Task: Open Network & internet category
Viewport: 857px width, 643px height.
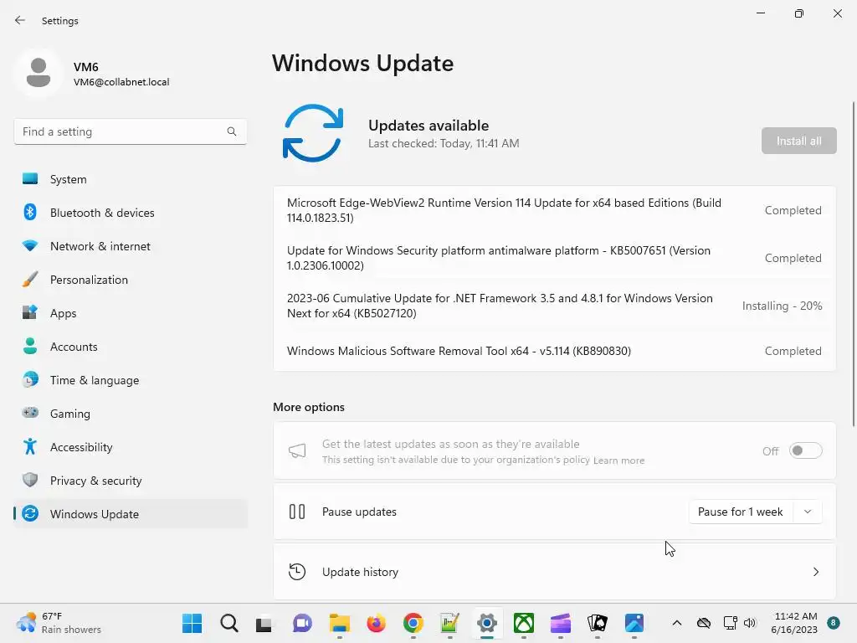Action: (x=130, y=246)
